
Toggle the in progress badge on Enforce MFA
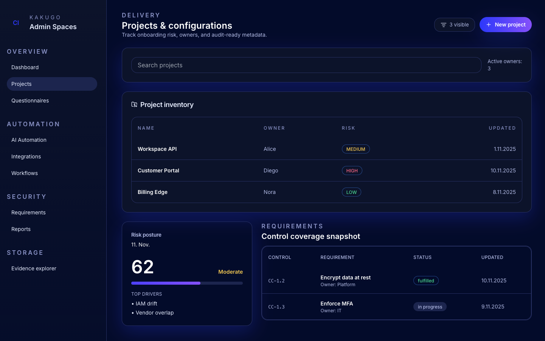430,307
